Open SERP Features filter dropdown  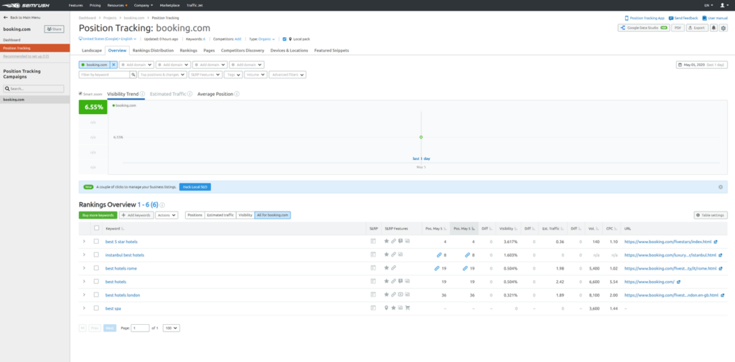pos(205,75)
